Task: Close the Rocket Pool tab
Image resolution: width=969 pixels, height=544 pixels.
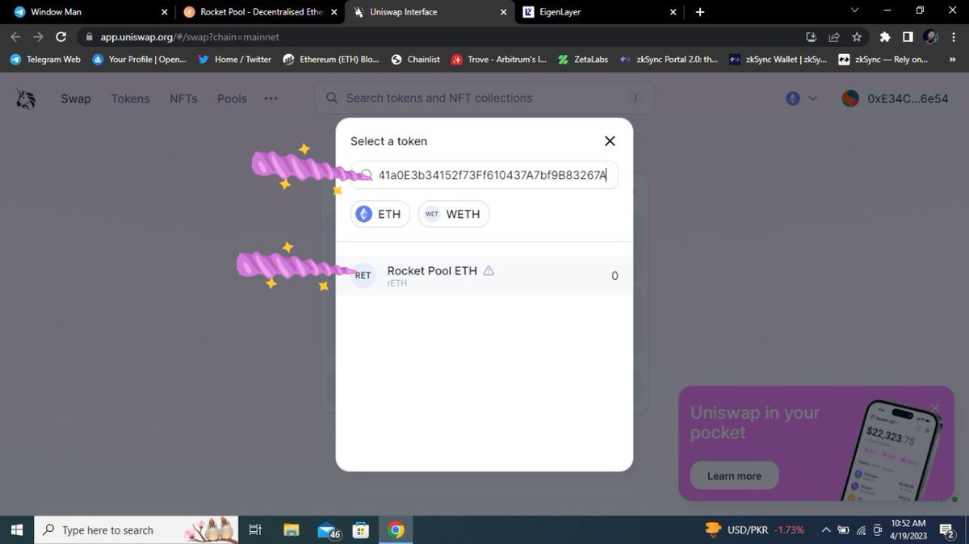Action: (334, 12)
